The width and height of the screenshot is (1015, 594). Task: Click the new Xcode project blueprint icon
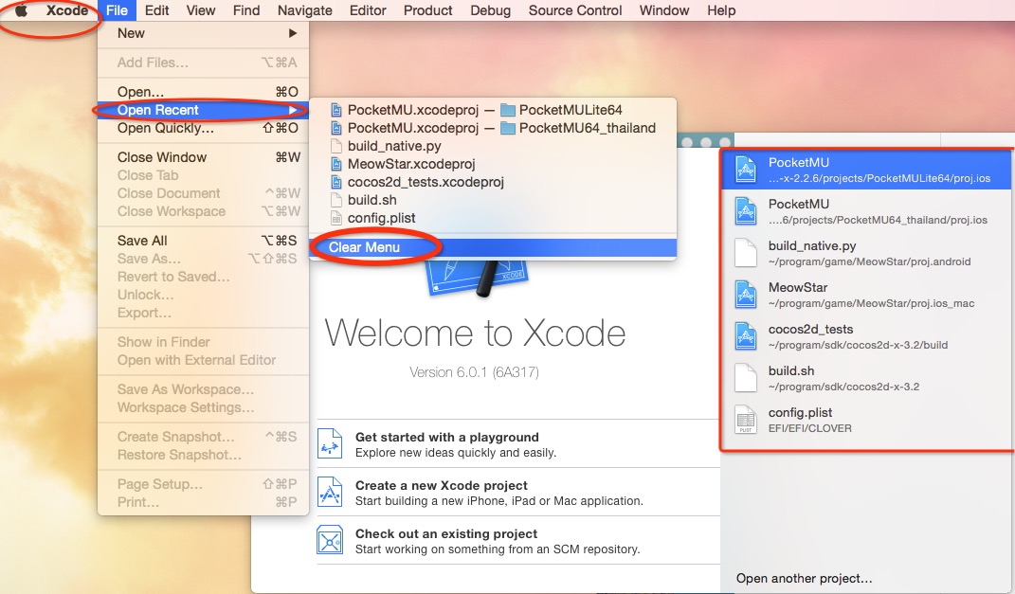[x=330, y=493]
